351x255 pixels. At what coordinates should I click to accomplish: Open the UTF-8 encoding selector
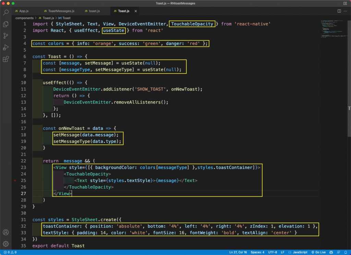[x=273, y=252]
